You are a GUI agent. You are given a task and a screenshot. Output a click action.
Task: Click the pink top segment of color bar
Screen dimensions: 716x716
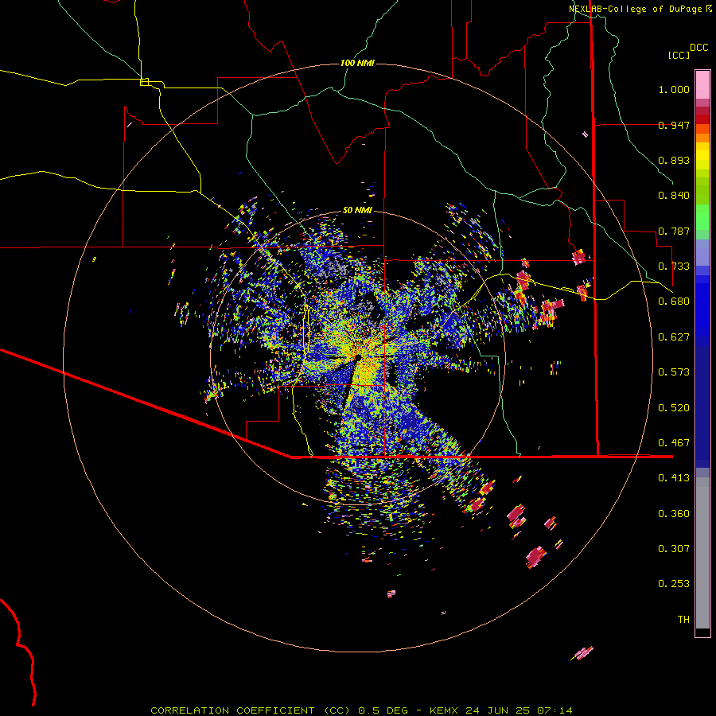702,84
